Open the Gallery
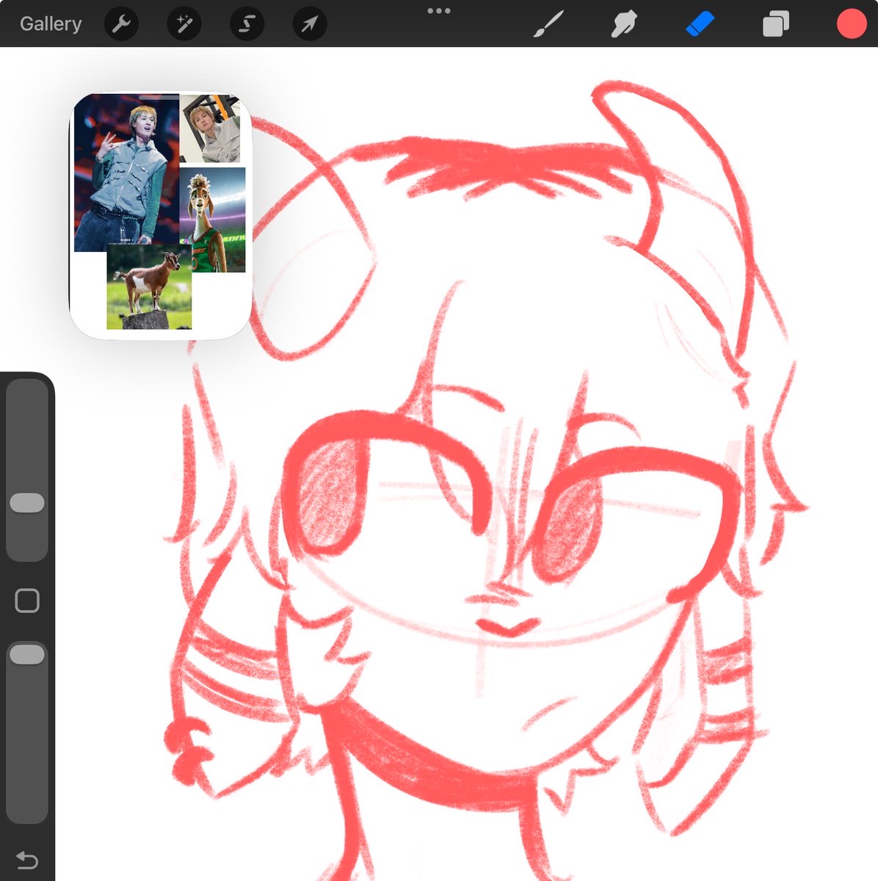 click(x=51, y=23)
